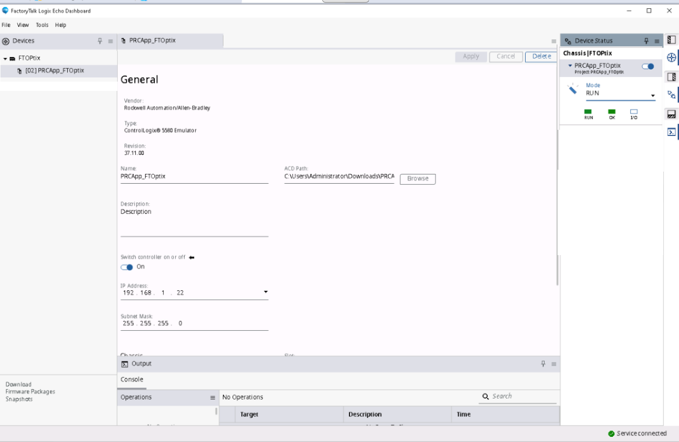Open the Firmware Packages link
Viewport: 679px width, 442px height.
pyautogui.click(x=30, y=392)
